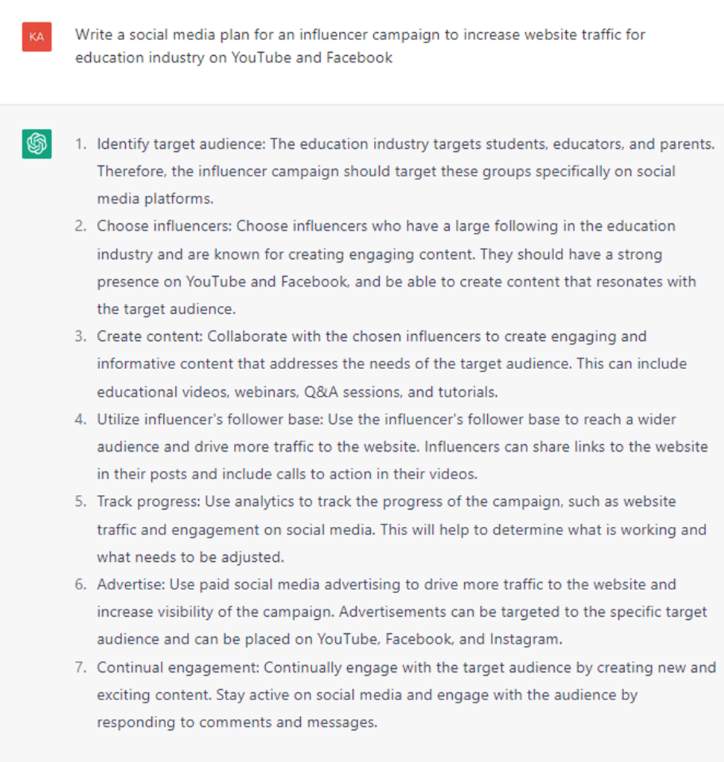Click "Utilize influencer's follower base:" step heading
Viewport: 724px width, 762px height.
pyautogui.click(x=209, y=419)
